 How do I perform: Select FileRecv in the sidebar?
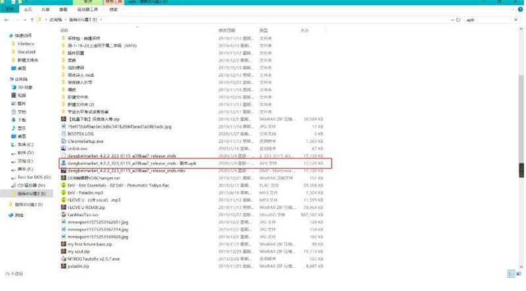point(26,44)
